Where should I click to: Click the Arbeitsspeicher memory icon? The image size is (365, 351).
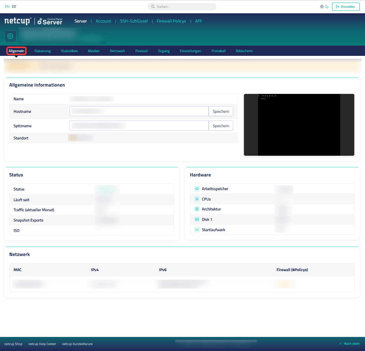tap(197, 189)
